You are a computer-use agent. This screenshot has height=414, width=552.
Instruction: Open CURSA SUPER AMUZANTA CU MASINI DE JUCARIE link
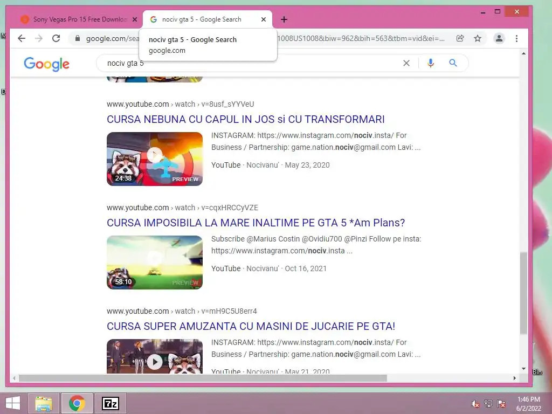tap(251, 326)
